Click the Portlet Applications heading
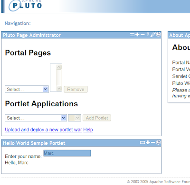The image size is (190, 185). tap(41, 104)
